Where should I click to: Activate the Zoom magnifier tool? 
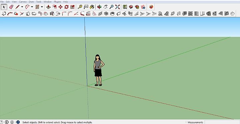[112, 7]
